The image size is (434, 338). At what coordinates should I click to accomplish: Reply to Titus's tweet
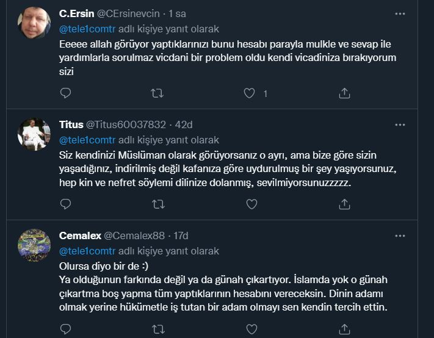click(x=67, y=204)
